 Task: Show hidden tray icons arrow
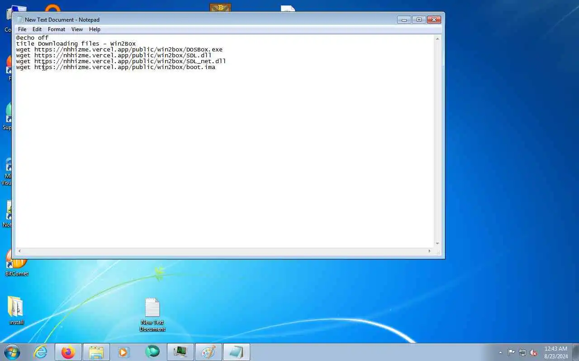tap(500, 352)
